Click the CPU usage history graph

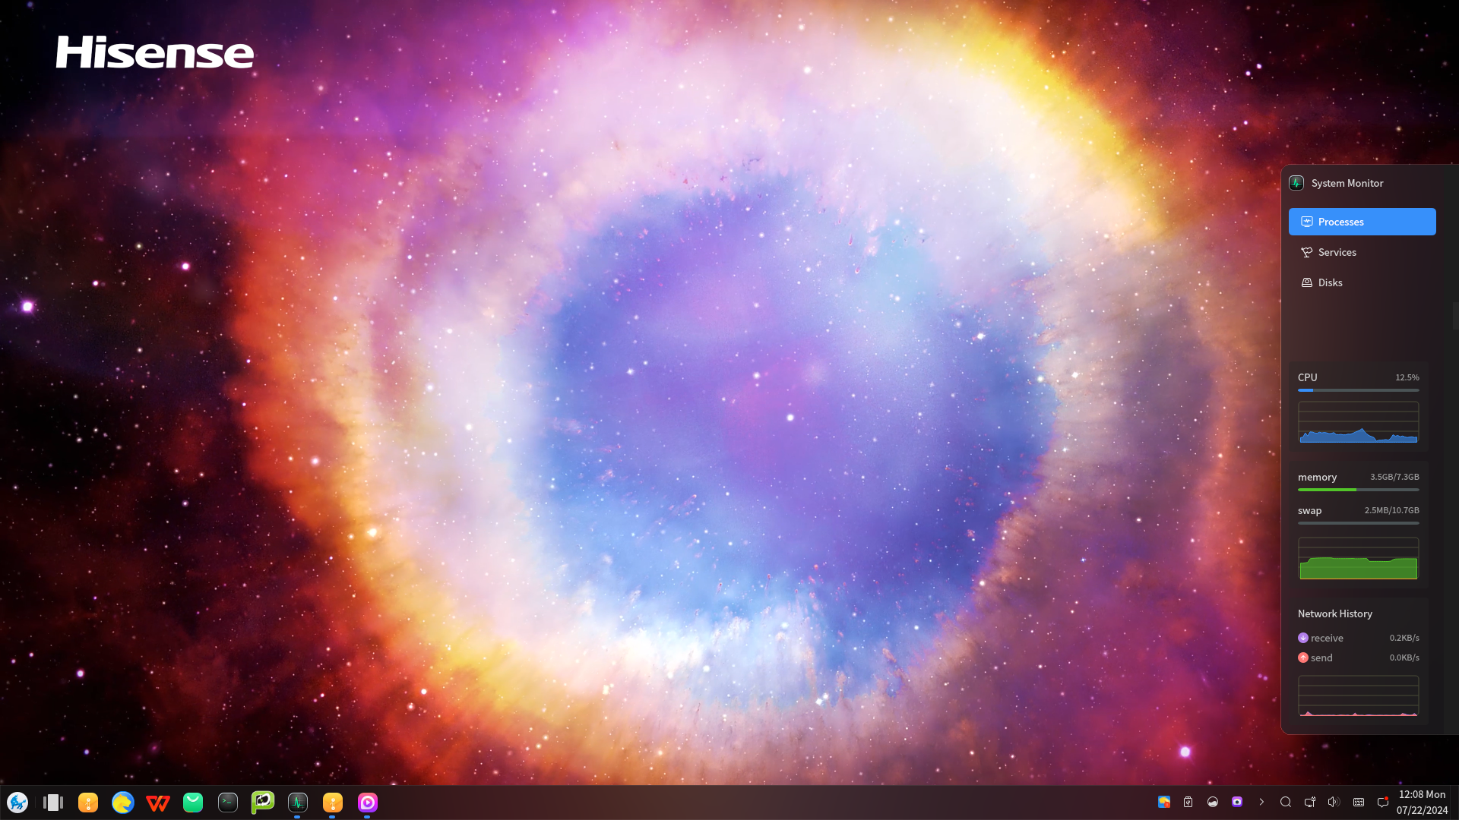pos(1358,423)
